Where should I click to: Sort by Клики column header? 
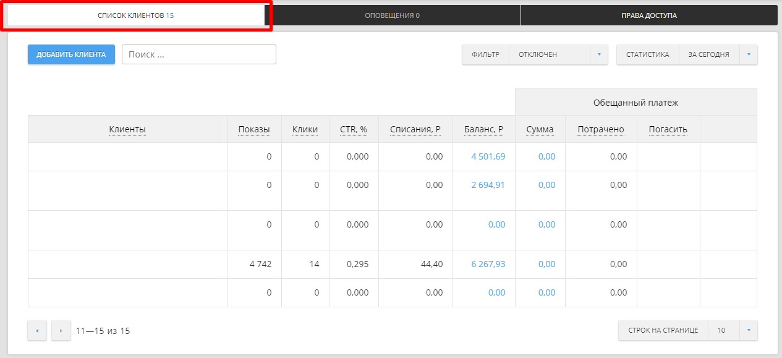tap(305, 129)
